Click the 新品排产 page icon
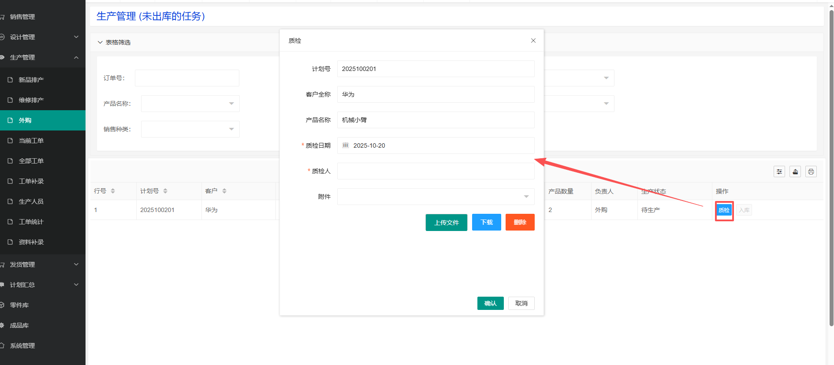Viewport: 834px width, 365px height. 10,80
